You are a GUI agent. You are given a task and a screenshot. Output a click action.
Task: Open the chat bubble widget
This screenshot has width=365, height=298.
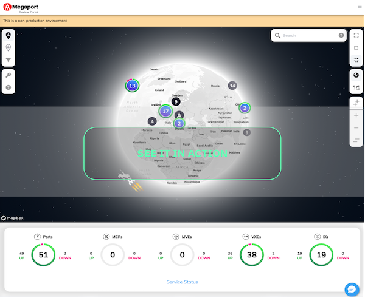pyautogui.click(x=352, y=290)
